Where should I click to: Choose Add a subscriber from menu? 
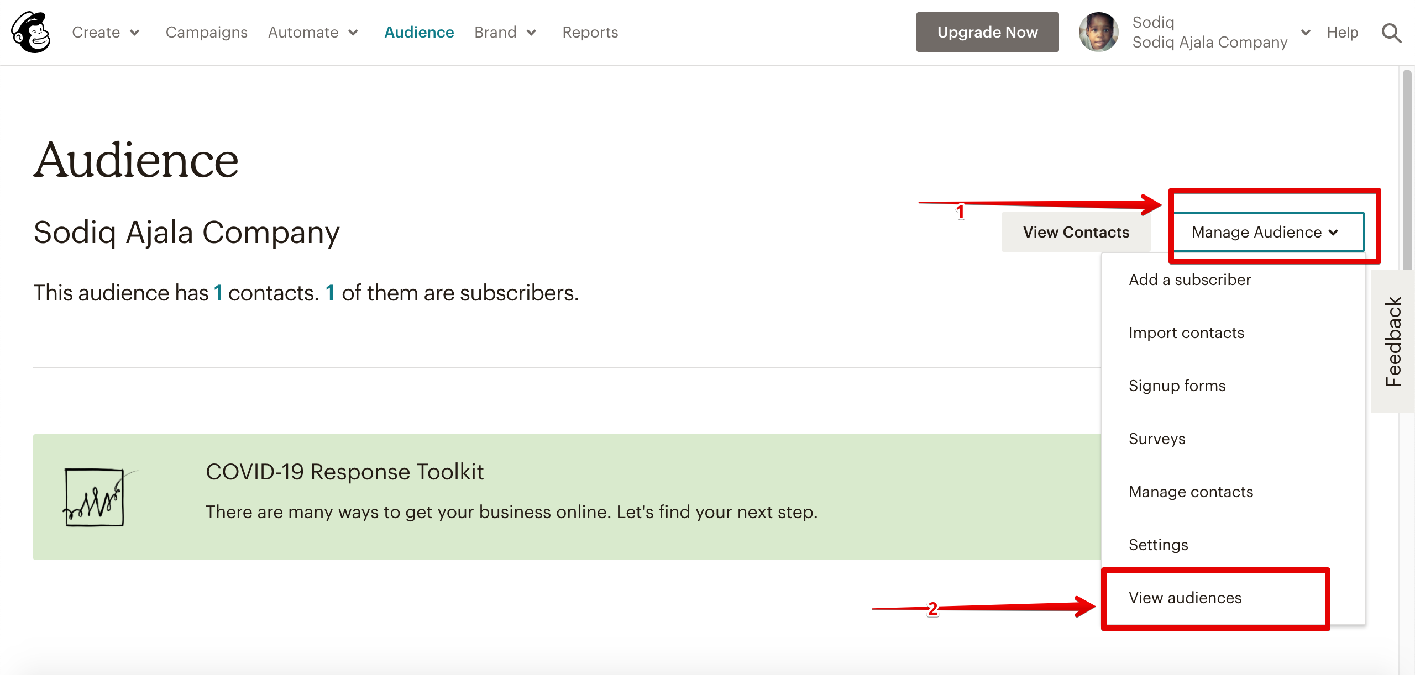[x=1189, y=280]
